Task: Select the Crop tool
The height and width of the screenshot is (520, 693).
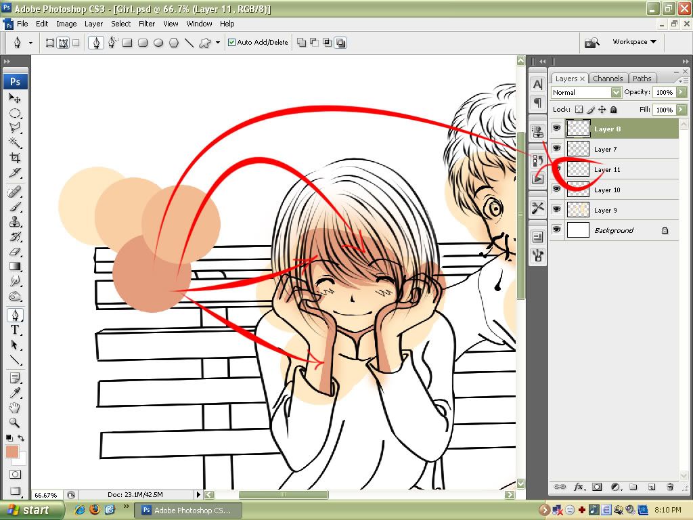Action: [15, 158]
